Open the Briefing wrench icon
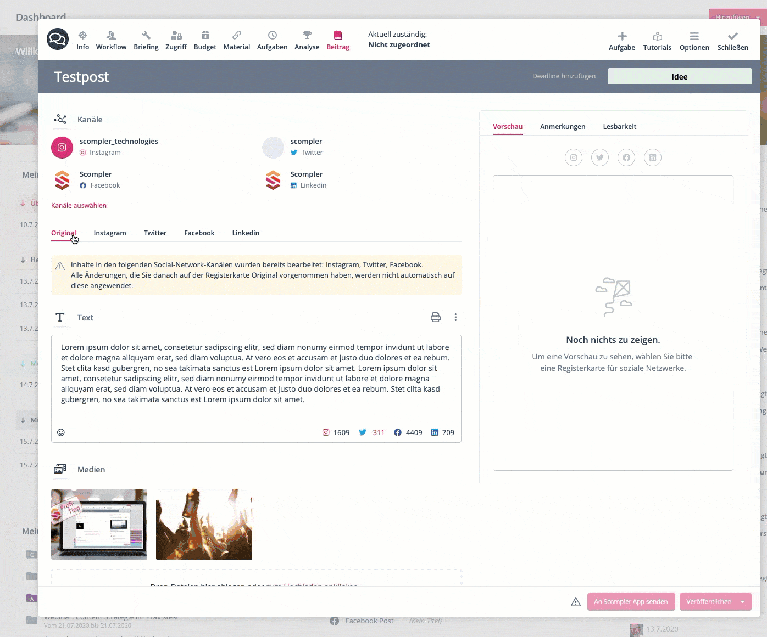This screenshot has height=637, width=767. pyautogui.click(x=146, y=36)
